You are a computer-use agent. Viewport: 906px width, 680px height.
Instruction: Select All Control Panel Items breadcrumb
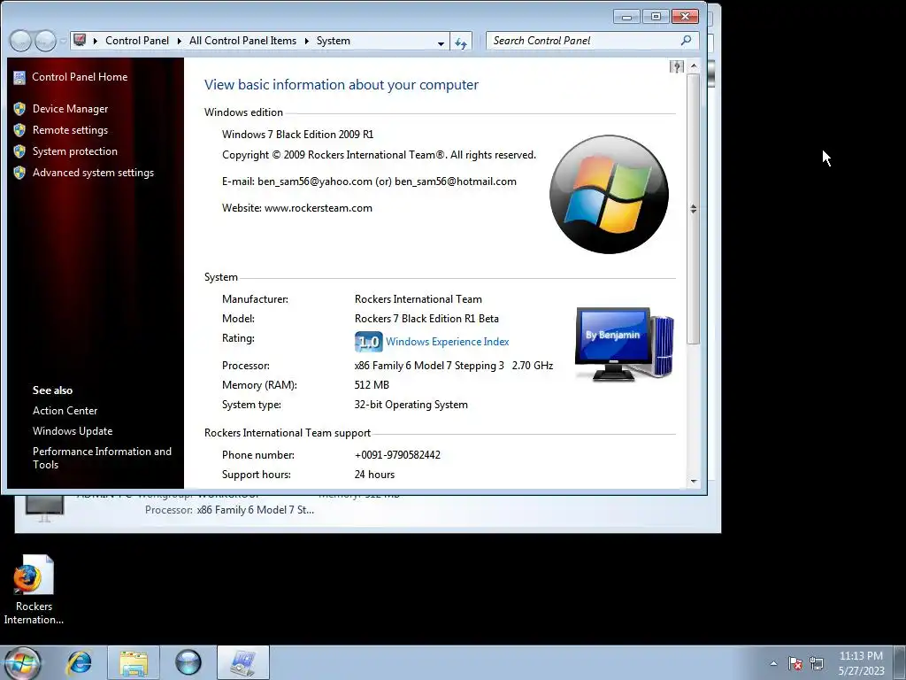coord(242,41)
